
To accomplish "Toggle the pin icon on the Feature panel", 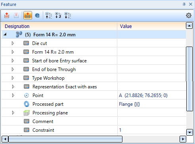I will tap(184, 4).
